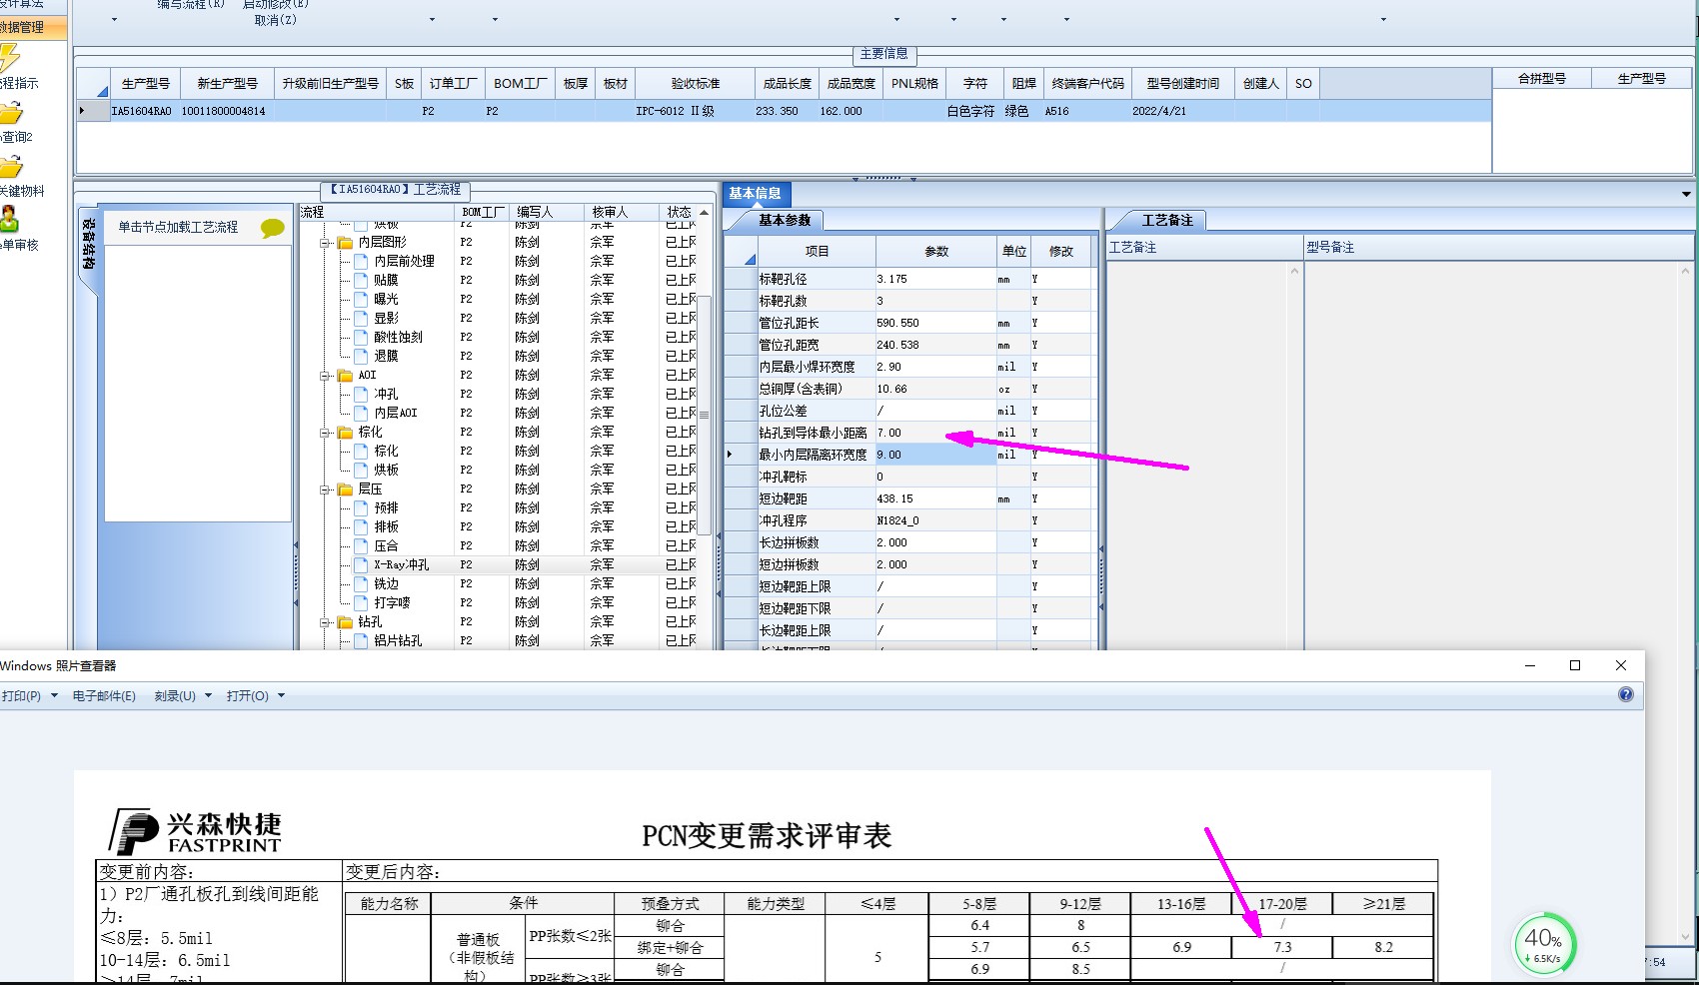The width and height of the screenshot is (1699, 985).
Task: Sort by 生产型号 column header
Action: click(x=146, y=84)
